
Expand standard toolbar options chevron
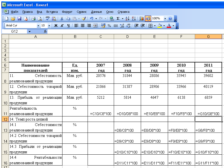(176, 19)
